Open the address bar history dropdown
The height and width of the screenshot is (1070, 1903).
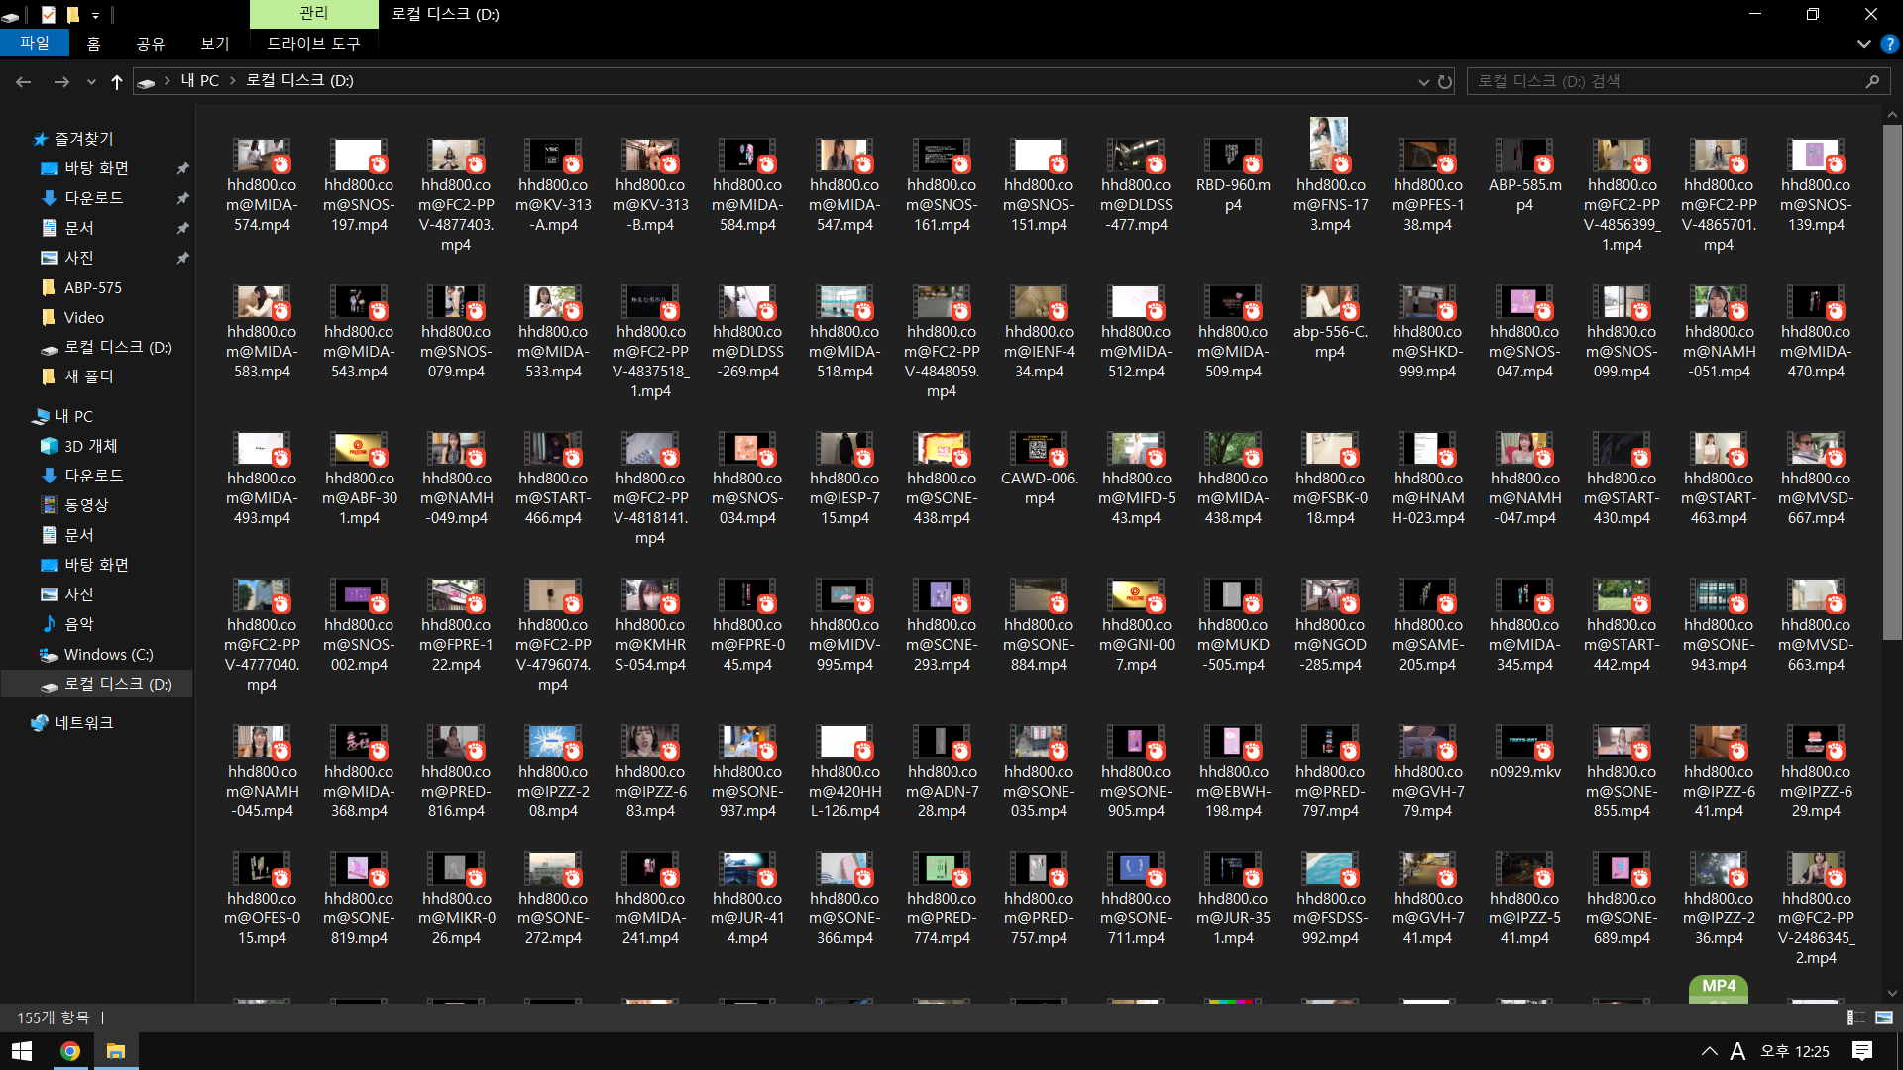1423,82
